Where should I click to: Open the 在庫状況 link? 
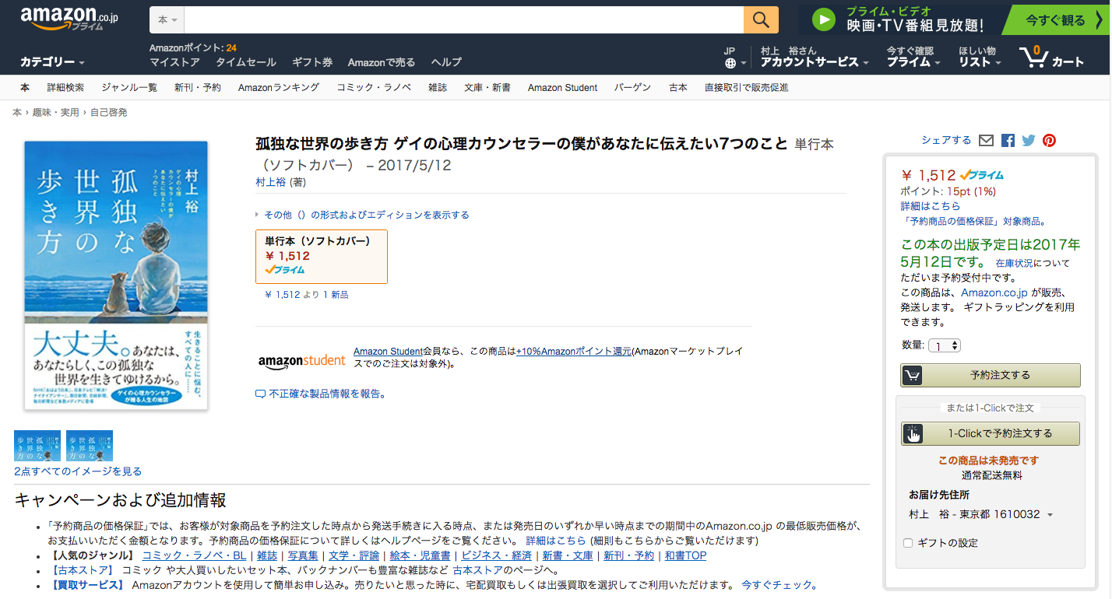[x=1014, y=264]
